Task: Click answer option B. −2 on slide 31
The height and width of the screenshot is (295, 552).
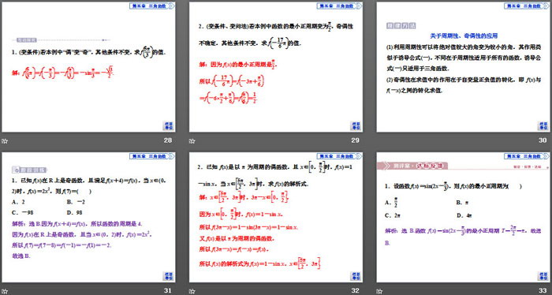Action: click(x=76, y=202)
